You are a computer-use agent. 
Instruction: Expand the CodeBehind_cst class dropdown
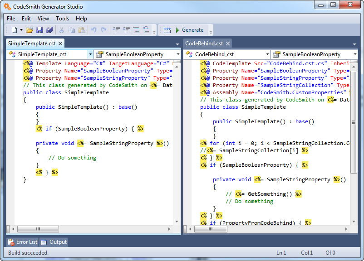coord(267,54)
